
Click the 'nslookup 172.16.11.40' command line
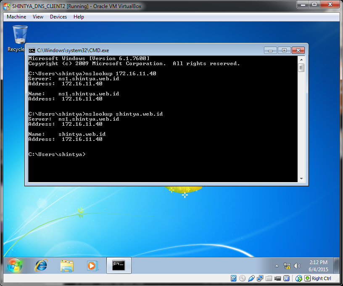coord(92,74)
